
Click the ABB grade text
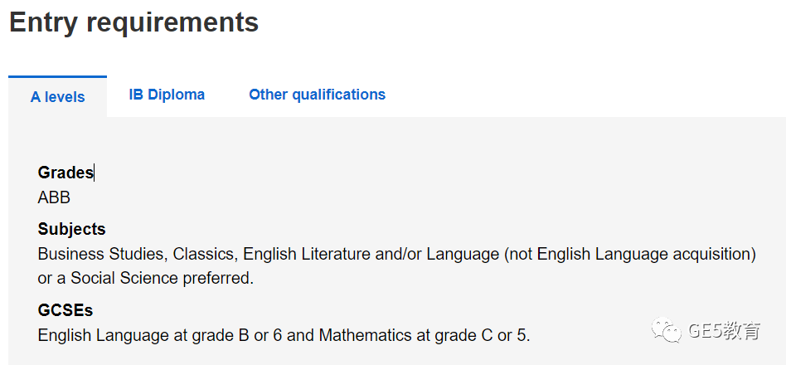click(x=54, y=197)
